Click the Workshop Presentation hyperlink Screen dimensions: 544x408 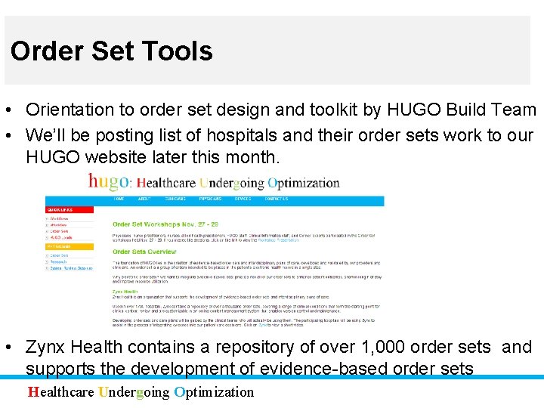click(x=278, y=240)
